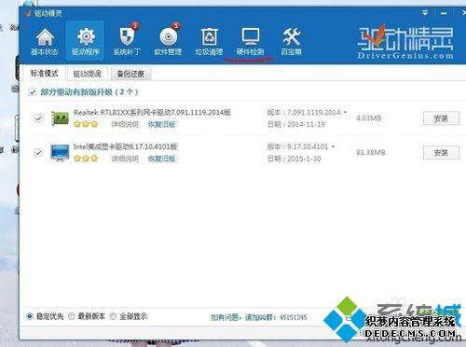This screenshot has width=466, height=347.
Task: Select the 最新版本 radio button
Action: coord(72,316)
